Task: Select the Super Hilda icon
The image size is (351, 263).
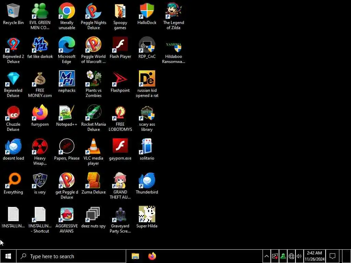Action: click(x=147, y=217)
